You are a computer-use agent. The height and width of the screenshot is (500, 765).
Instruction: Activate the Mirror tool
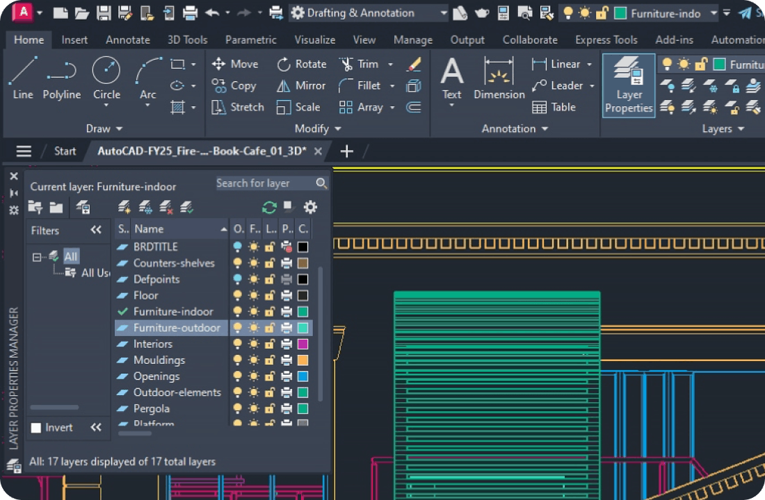click(300, 85)
